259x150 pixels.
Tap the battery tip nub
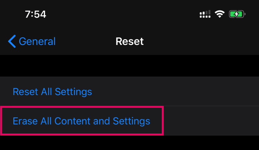point(245,14)
